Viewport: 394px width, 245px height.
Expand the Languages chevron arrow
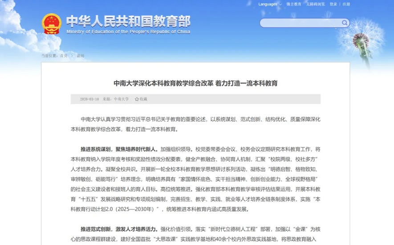(x=280, y=4)
